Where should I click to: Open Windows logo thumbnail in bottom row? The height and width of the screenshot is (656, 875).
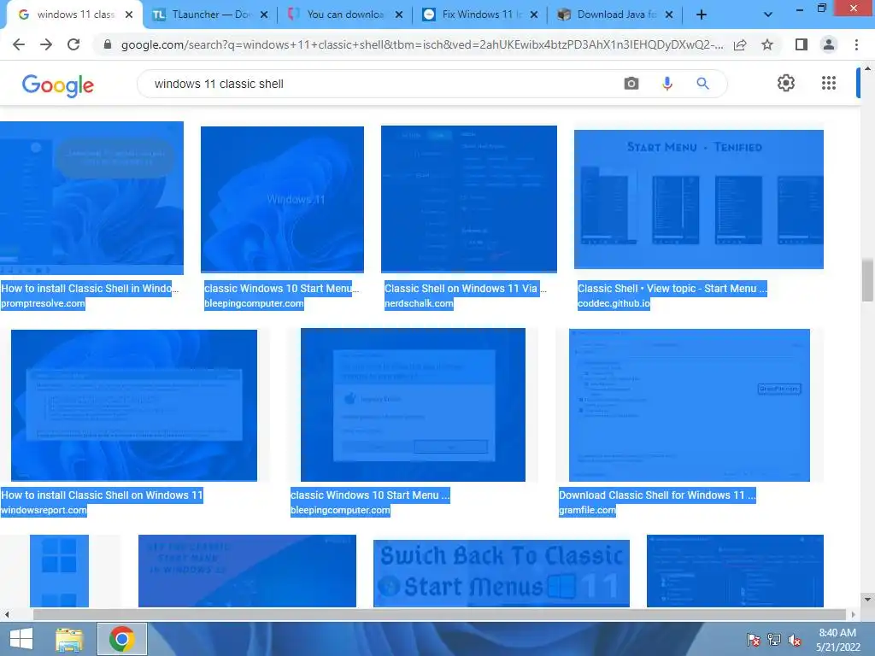pos(59,571)
